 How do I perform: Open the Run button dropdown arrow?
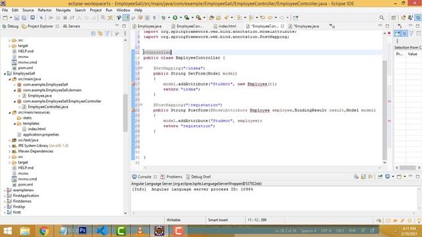[x=181, y=18]
